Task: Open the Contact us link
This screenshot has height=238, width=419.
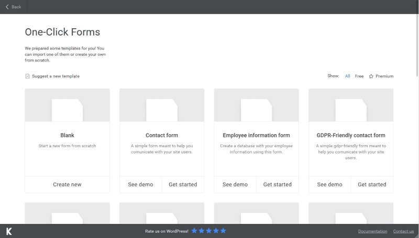Action: pos(403,231)
